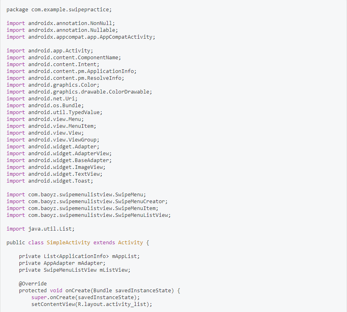Select the android.os.Bundle import line
The width and height of the screenshot is (347, 312).
(x=45, y=106)
